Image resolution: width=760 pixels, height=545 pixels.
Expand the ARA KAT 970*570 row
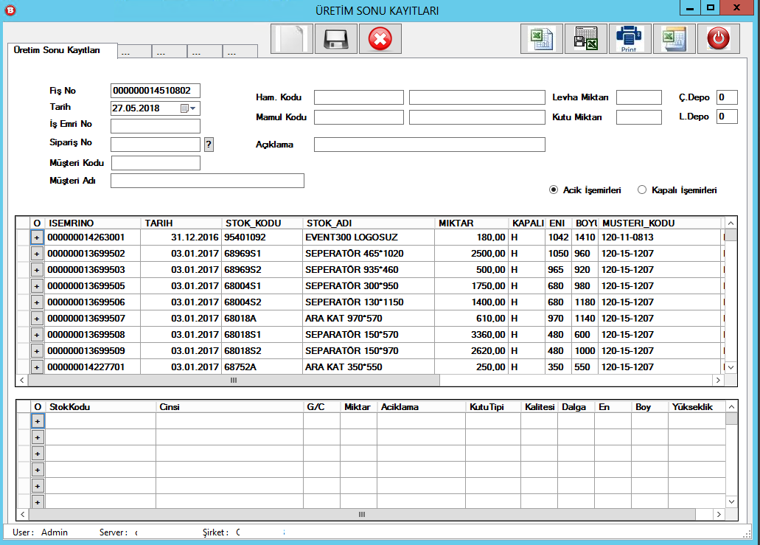click(37, 319)
